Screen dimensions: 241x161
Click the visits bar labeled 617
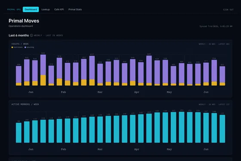coord(92,71)
